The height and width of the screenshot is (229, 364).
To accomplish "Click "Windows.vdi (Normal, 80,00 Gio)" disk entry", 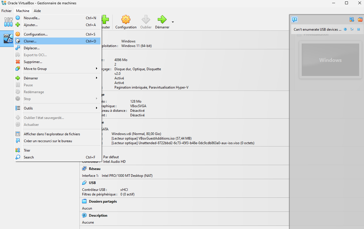I will click(136, 134).
